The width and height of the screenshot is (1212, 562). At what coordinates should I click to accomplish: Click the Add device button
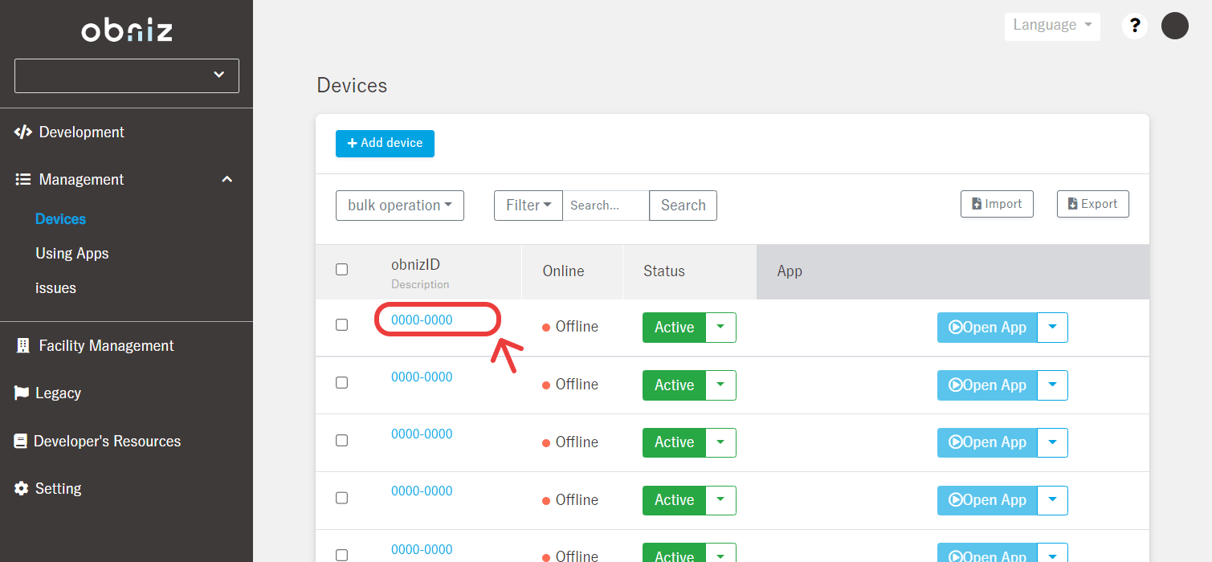[385, 144]
